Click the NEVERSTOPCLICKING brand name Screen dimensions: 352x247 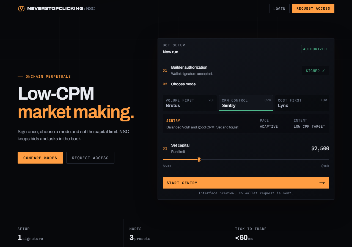click(55, 9)
